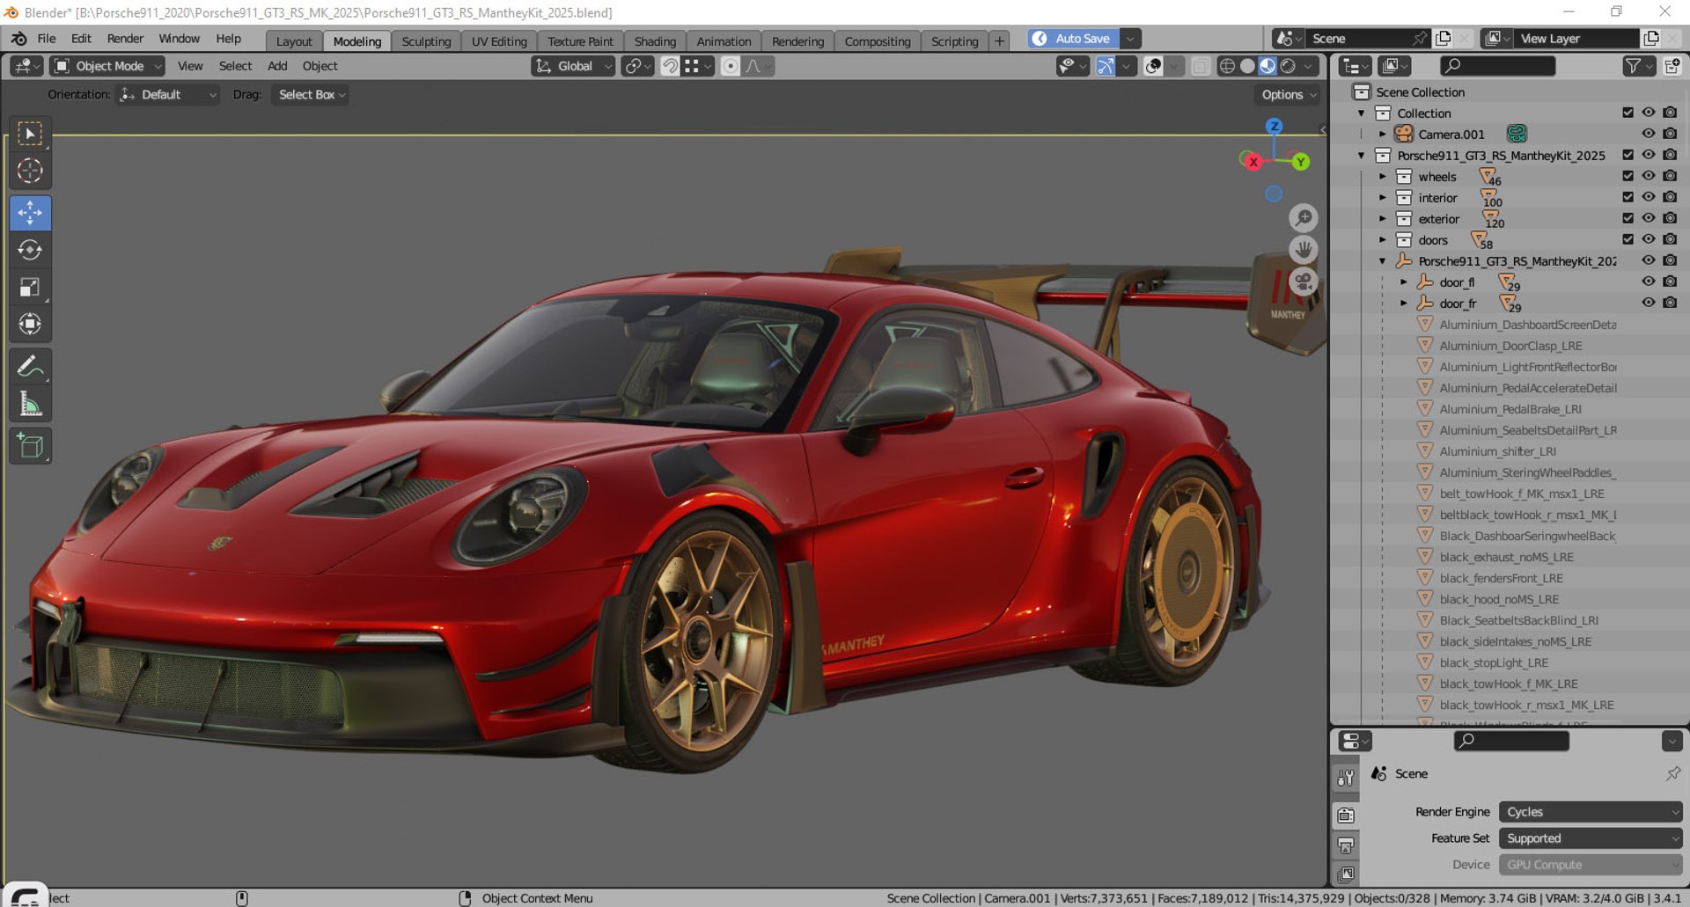Switch to the UV Editing workspace tab
The width and height of the screenshot is (1690, 907).
pos(499,41)
